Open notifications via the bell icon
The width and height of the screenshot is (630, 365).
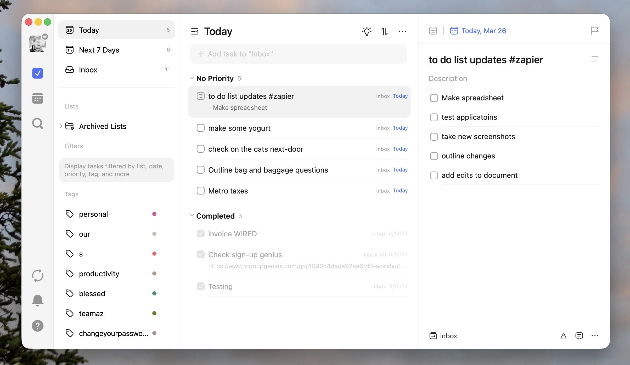37,300
